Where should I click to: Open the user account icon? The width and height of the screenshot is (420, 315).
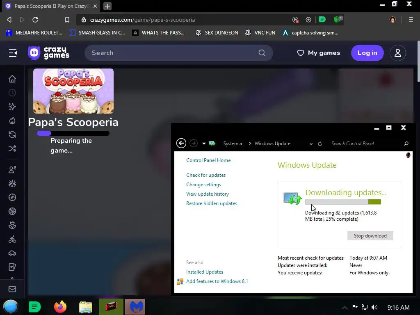tap(397, 53)
